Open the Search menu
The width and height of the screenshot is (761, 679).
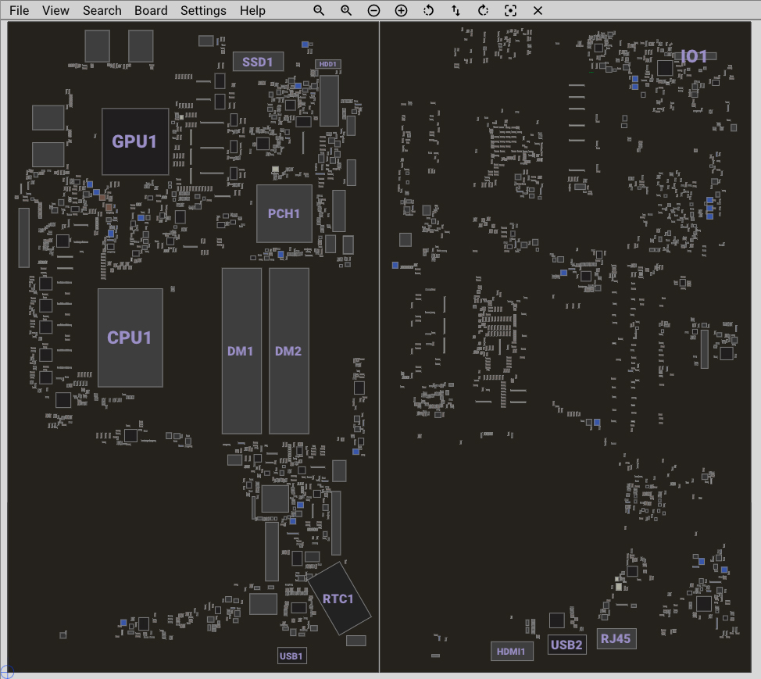(102, 11)
